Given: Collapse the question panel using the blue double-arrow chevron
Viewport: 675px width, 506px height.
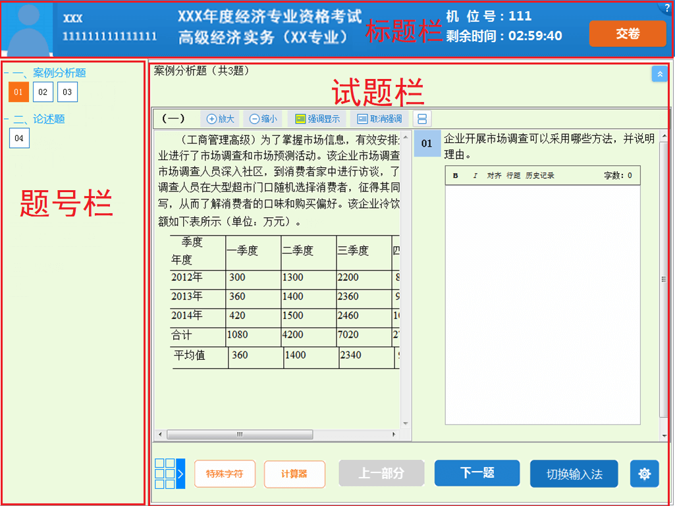Looking at the screenshot, I should point(659,74).
